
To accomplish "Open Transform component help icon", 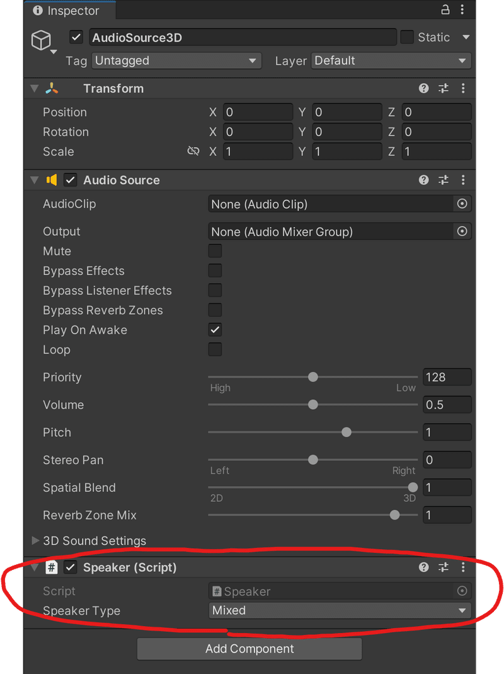I will click(x=423, y=88).
